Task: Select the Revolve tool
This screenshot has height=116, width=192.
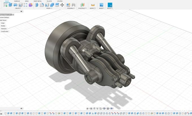Action: coord(16,5)
